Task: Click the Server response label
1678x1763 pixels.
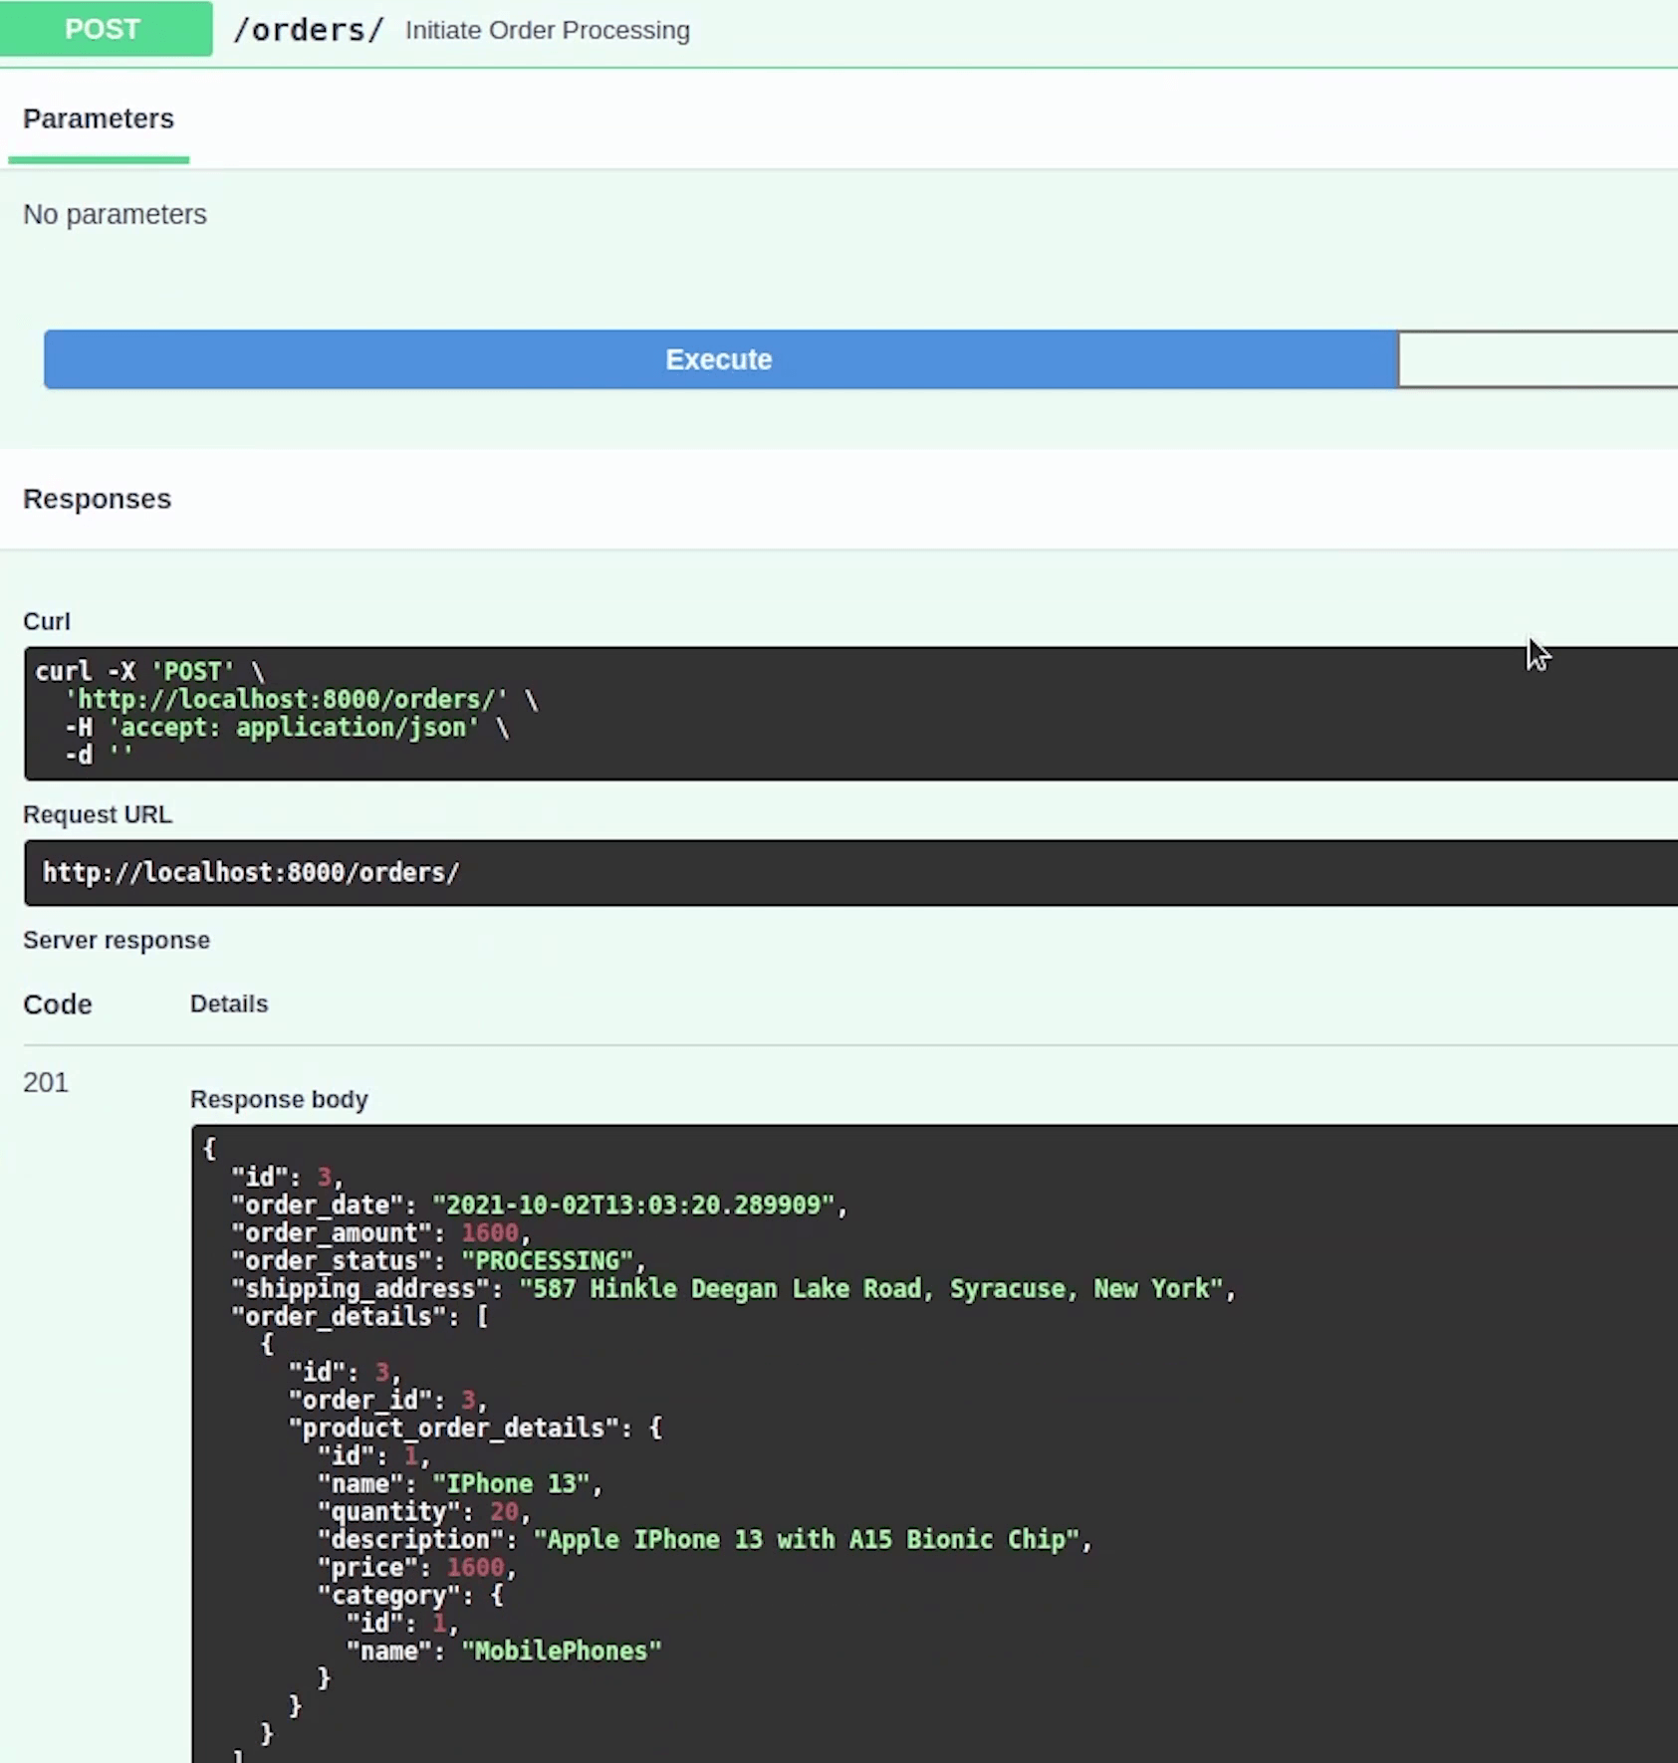Action: tap(117, 941)
